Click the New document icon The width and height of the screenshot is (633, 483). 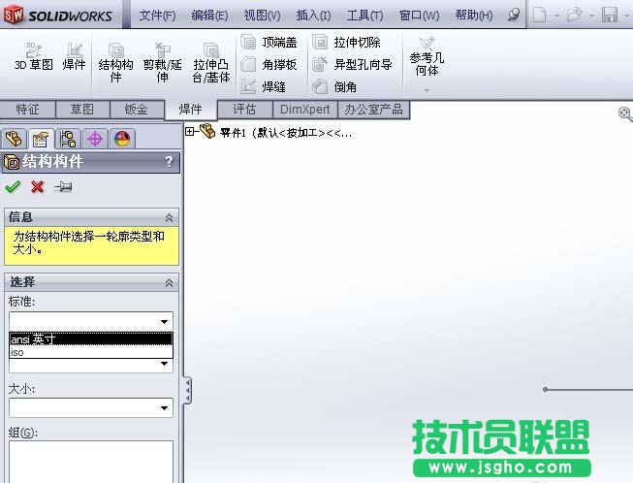pos(540,15)
